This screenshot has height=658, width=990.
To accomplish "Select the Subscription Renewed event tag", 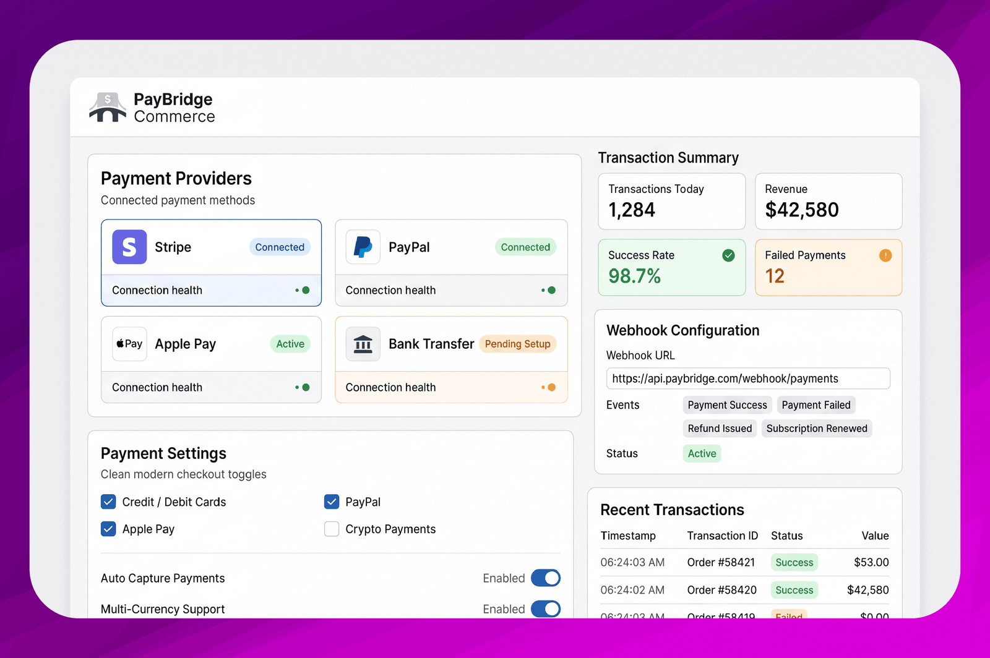I will coord(817,429).
